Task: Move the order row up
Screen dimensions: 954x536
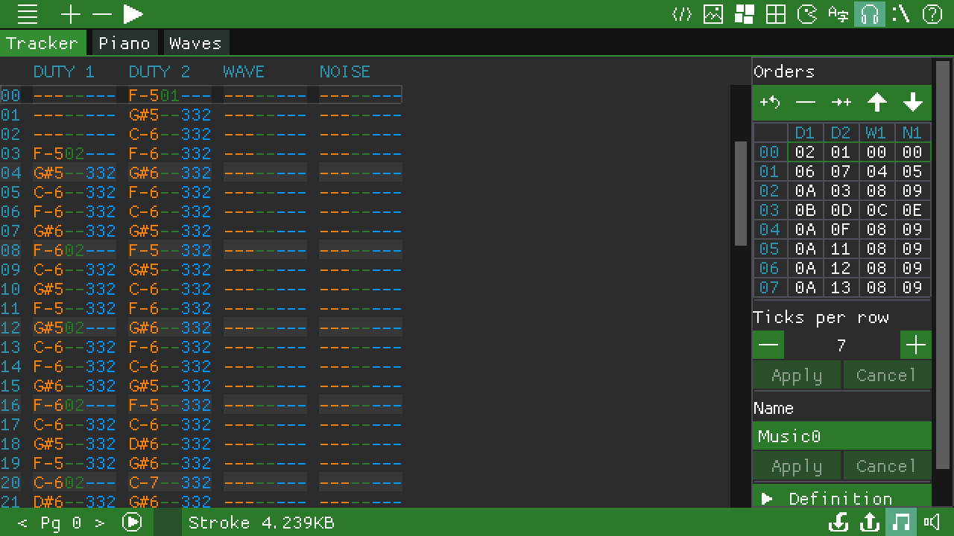Action: pyautogui.click(x=877, y=103)
